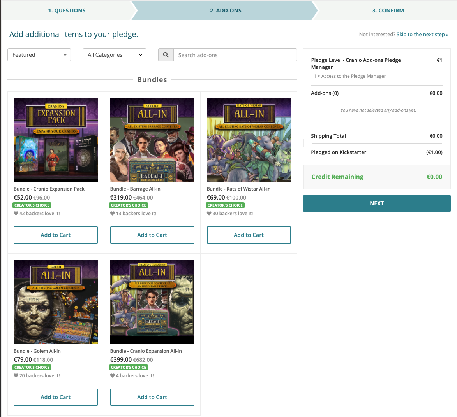
Task: Click the search magnifier icon
Action: 166,55
